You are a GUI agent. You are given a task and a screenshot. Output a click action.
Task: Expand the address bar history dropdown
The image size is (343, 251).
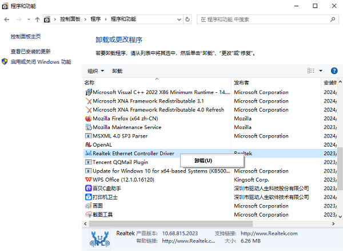click(179, 19)
